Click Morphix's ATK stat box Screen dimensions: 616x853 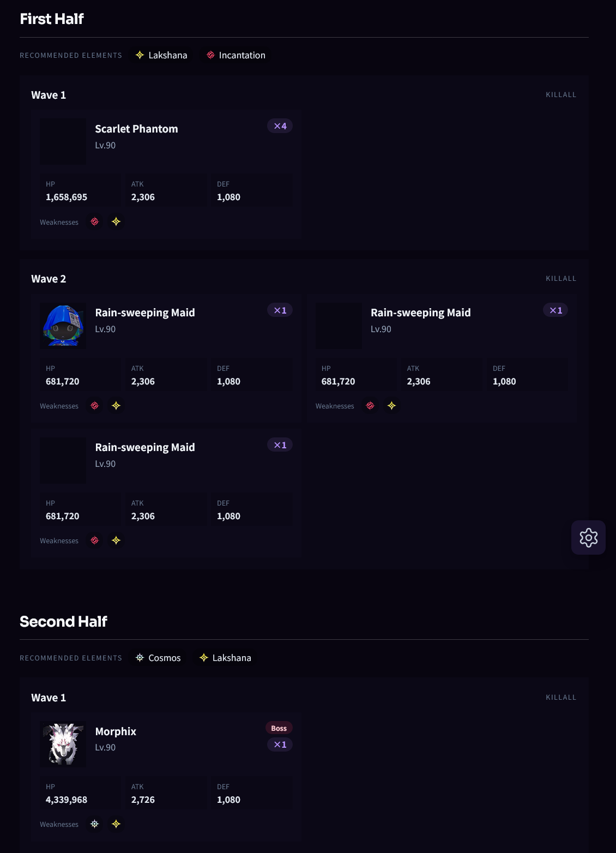coord(166,793)
